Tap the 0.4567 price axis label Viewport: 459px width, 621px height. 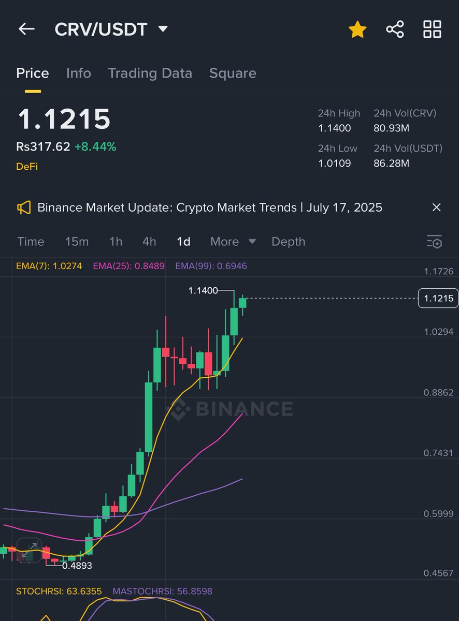point(438,573)
